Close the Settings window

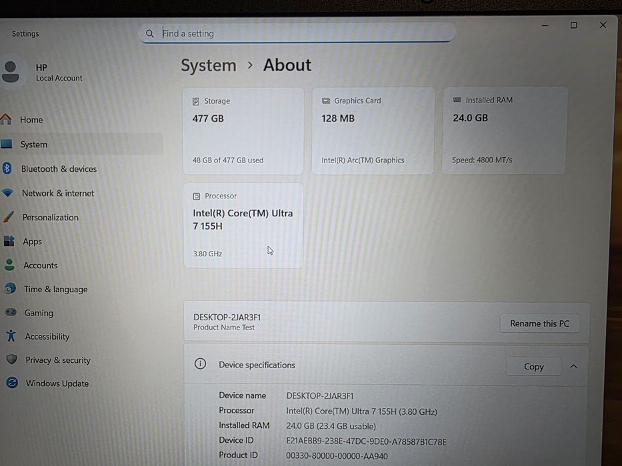point(603,25)
